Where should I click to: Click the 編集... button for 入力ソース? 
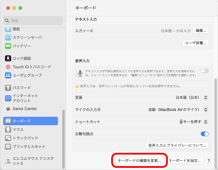pos(201,31)
